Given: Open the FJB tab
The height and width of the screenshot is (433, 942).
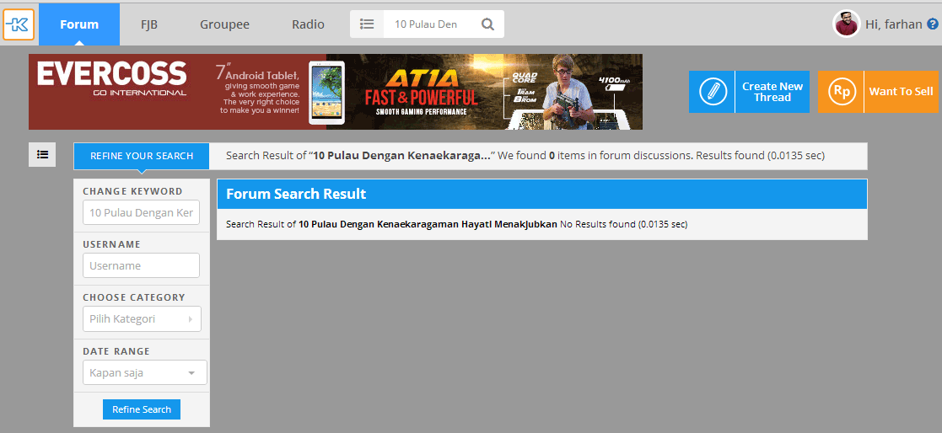Looking at the screenshot, I should click(x=149, y=24).
